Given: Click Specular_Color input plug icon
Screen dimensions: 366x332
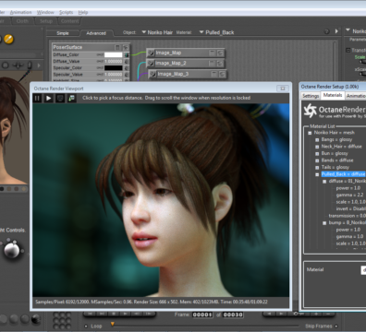Looking at the screenshot, I should (x=127, y=68).
